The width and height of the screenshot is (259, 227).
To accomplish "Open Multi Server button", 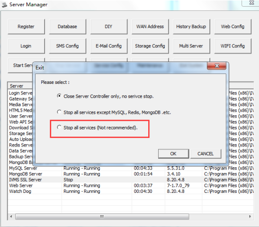I will coord(191,46).
